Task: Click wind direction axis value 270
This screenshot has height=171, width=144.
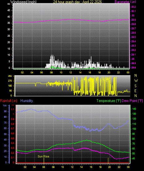Action: pyautogui.click(x=10, y=81)
